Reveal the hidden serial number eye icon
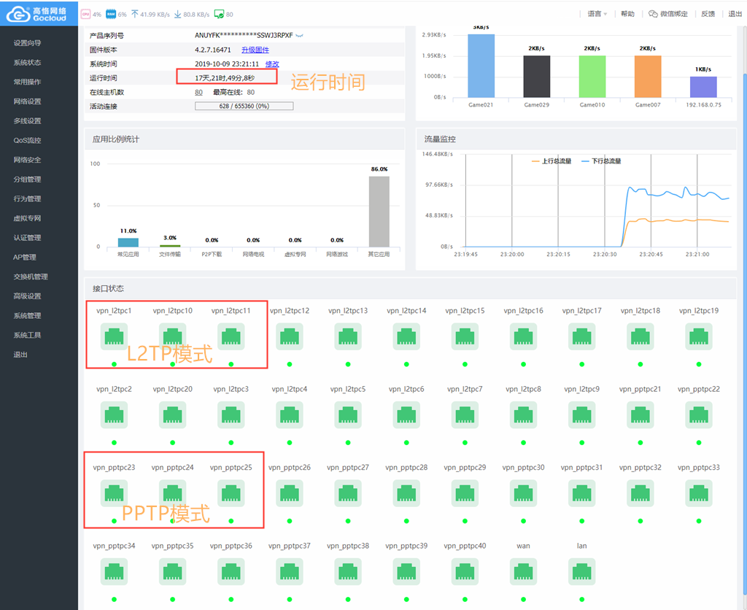The image size is (747, 610). [x=299, y=36]
